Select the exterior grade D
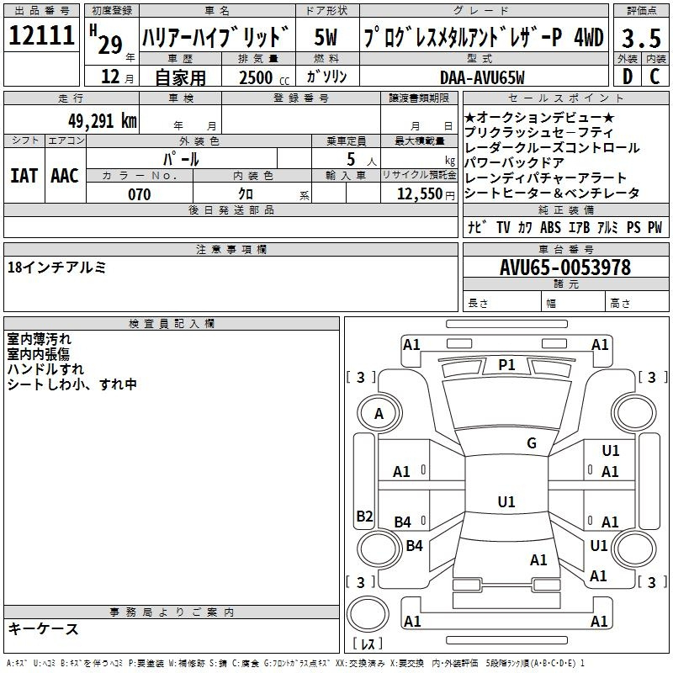 tap(628, 77)
